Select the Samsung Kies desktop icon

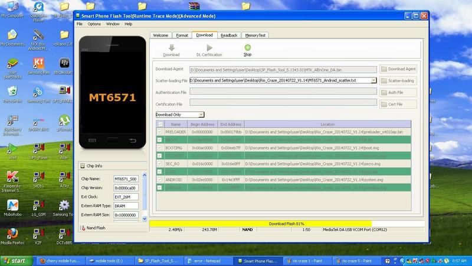point(38,66)
